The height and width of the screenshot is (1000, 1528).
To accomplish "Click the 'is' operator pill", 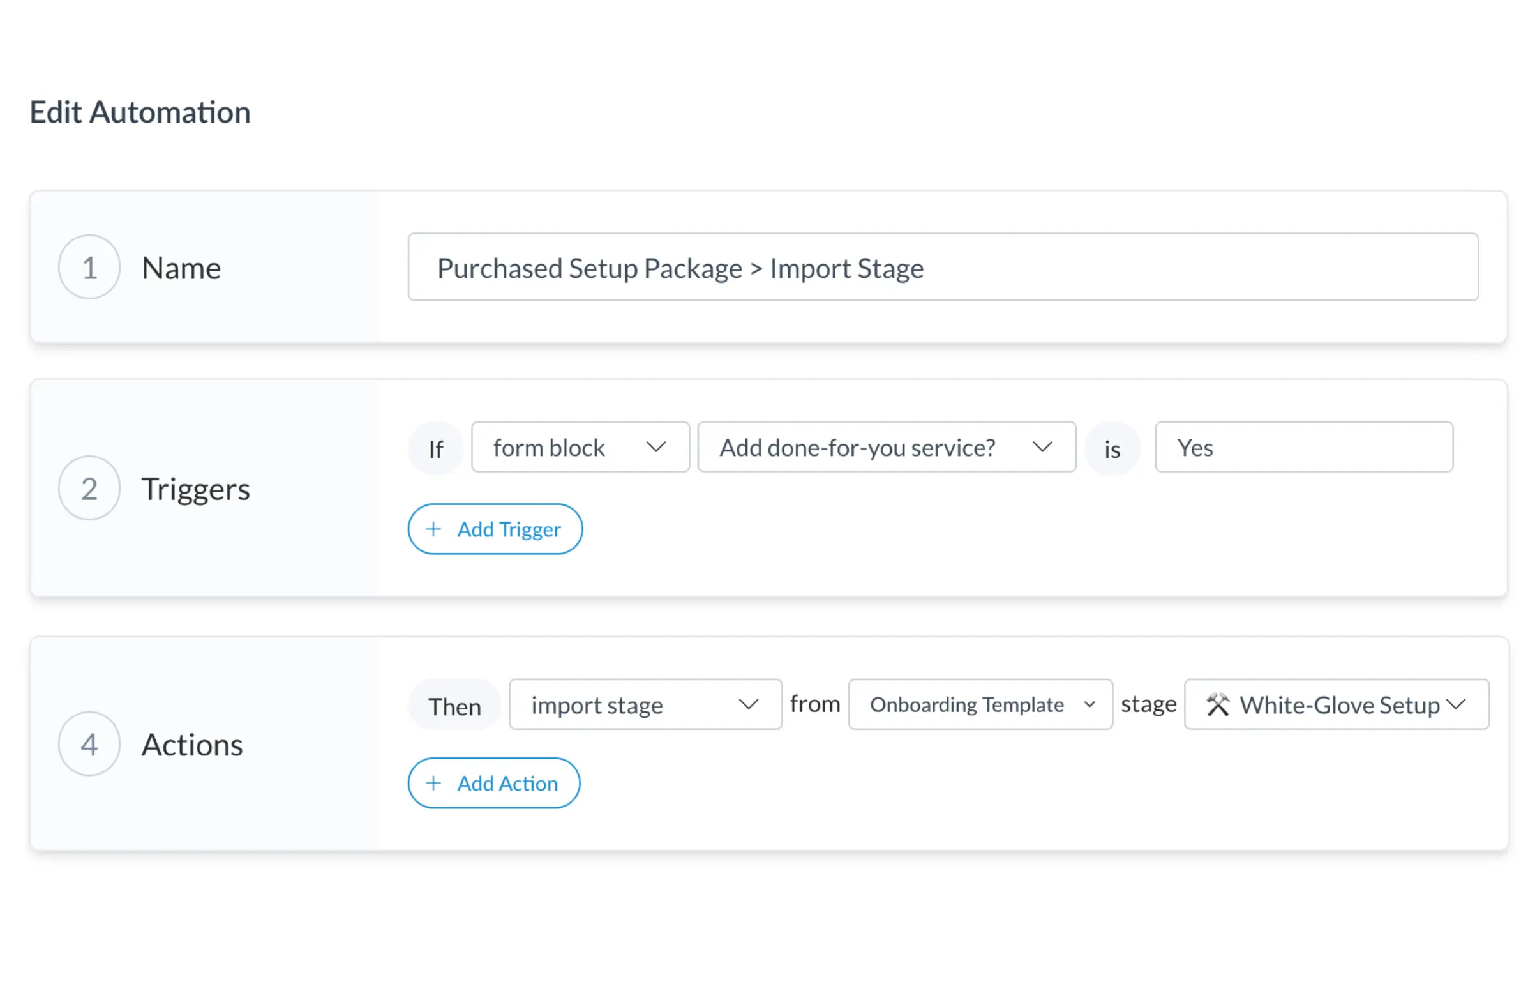I will 1111,448.
